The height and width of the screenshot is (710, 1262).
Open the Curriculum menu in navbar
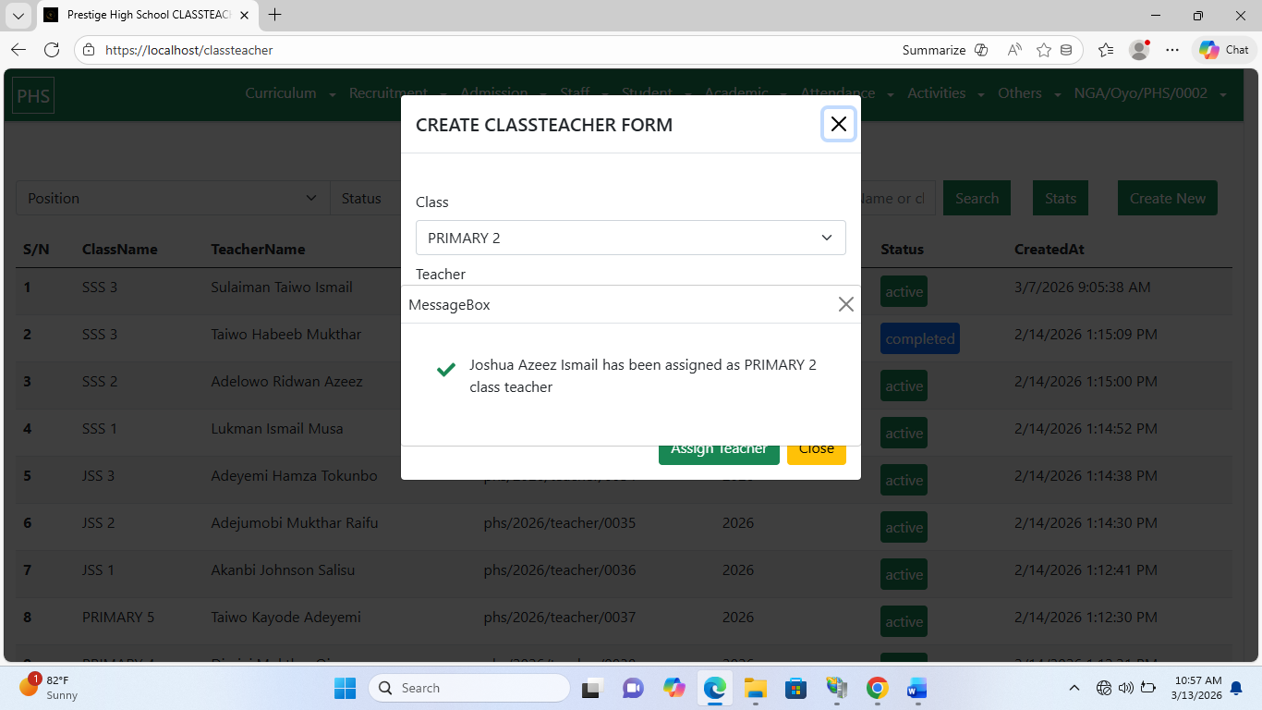[288, 93]
